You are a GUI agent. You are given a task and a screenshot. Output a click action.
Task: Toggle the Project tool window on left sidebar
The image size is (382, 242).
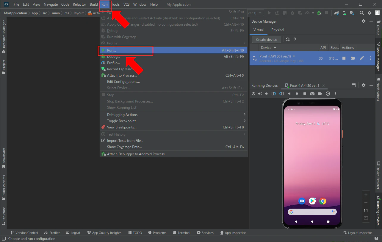pyautogui.click(x=4, y=67)
